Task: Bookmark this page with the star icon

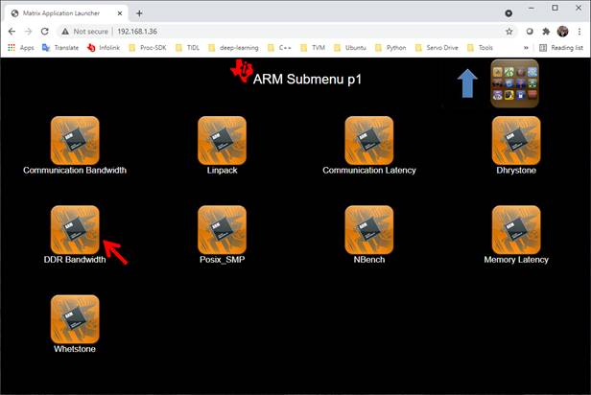Action: pyautogui.click(x=509, y=31)
